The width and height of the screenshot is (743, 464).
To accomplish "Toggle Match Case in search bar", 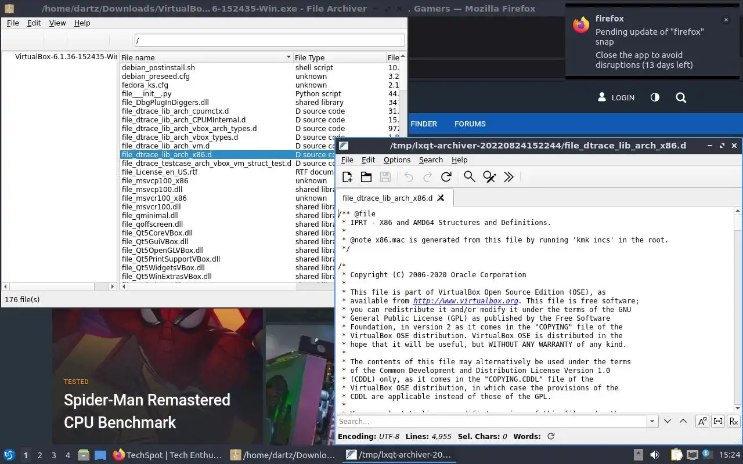I will click(x=702, y=421).
